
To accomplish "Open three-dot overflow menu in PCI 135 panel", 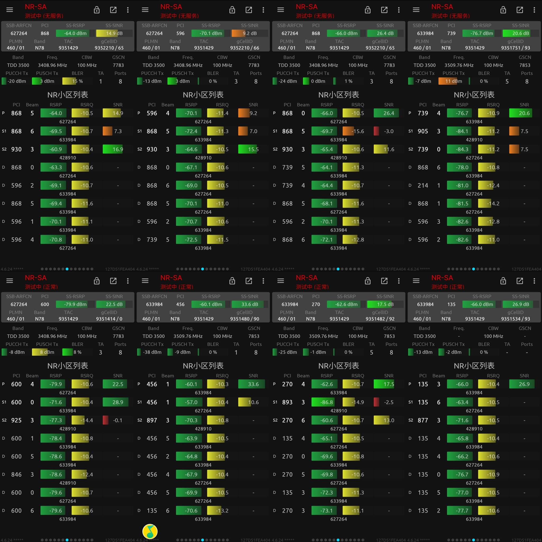I will 534,281.
